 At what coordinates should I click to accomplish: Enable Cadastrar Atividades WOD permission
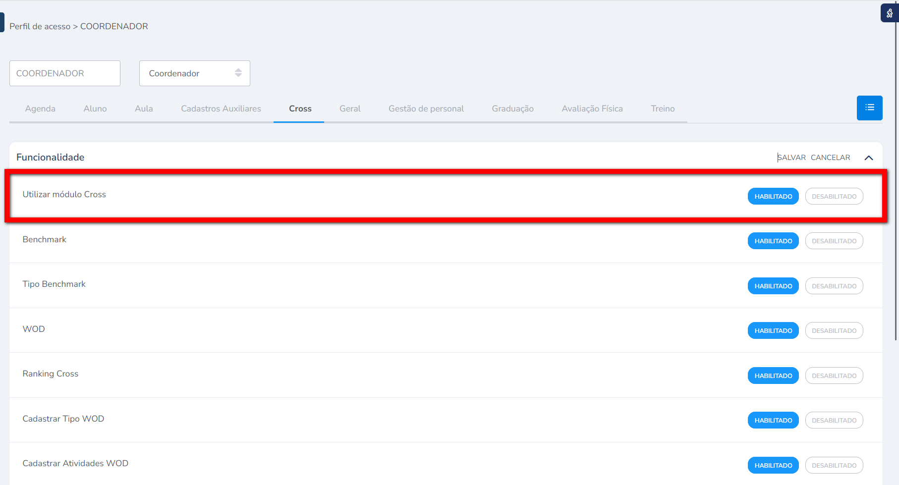(x=773, y=465)
